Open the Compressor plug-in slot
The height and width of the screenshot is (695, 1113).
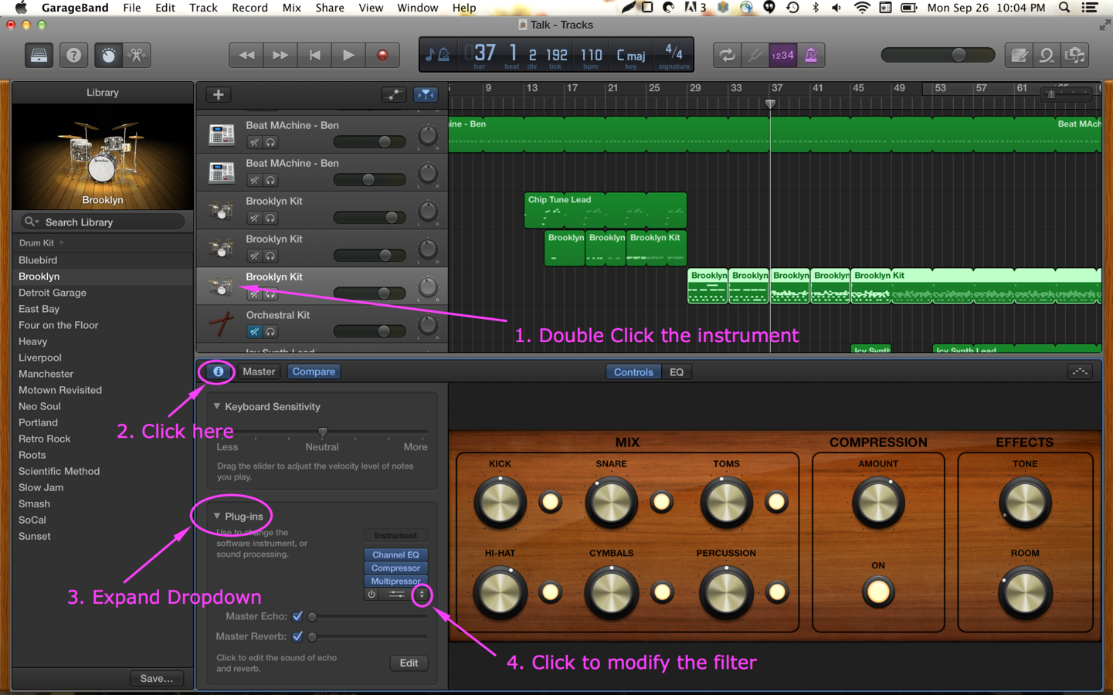(x=395, y=568)
